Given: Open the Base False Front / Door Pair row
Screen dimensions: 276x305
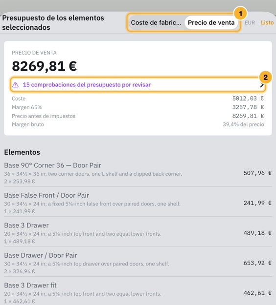Looking at the screenshot, I should [x=138, y=203].
